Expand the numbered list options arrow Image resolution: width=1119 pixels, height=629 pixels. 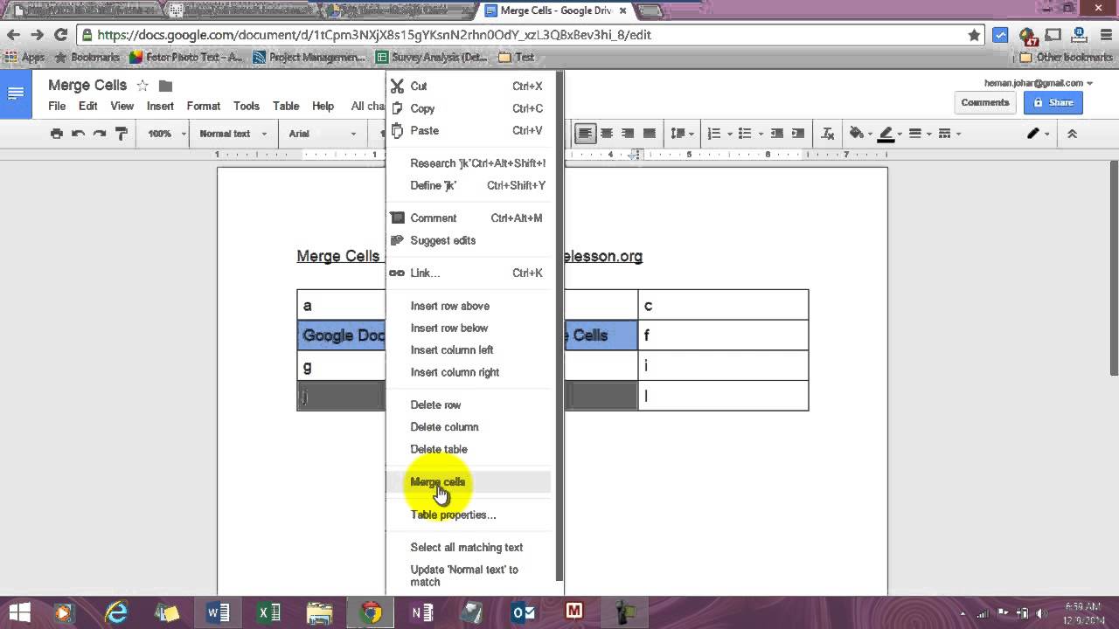(730, 134)
